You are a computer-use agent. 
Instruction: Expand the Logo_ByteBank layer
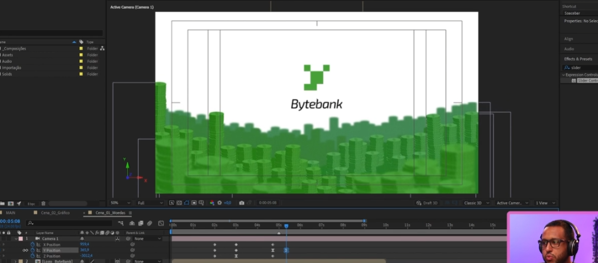[x=16, y=261]
